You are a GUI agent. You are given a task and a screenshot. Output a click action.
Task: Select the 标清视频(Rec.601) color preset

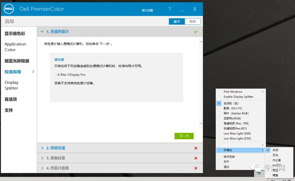(x=241, y=129)
